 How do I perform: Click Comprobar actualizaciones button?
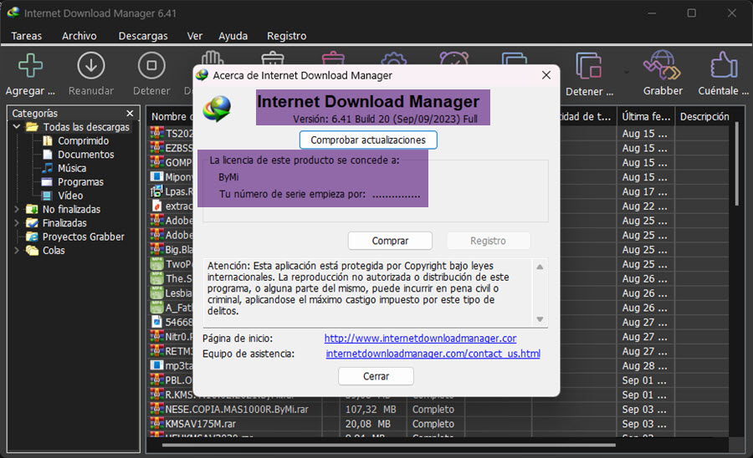pyautogui.click(x=368, y=140)
